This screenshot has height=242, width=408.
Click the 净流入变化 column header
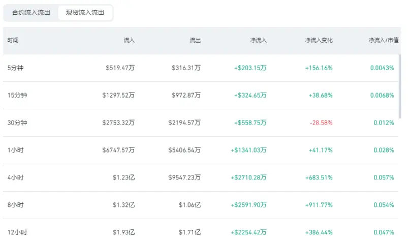[x=319, y=40]
